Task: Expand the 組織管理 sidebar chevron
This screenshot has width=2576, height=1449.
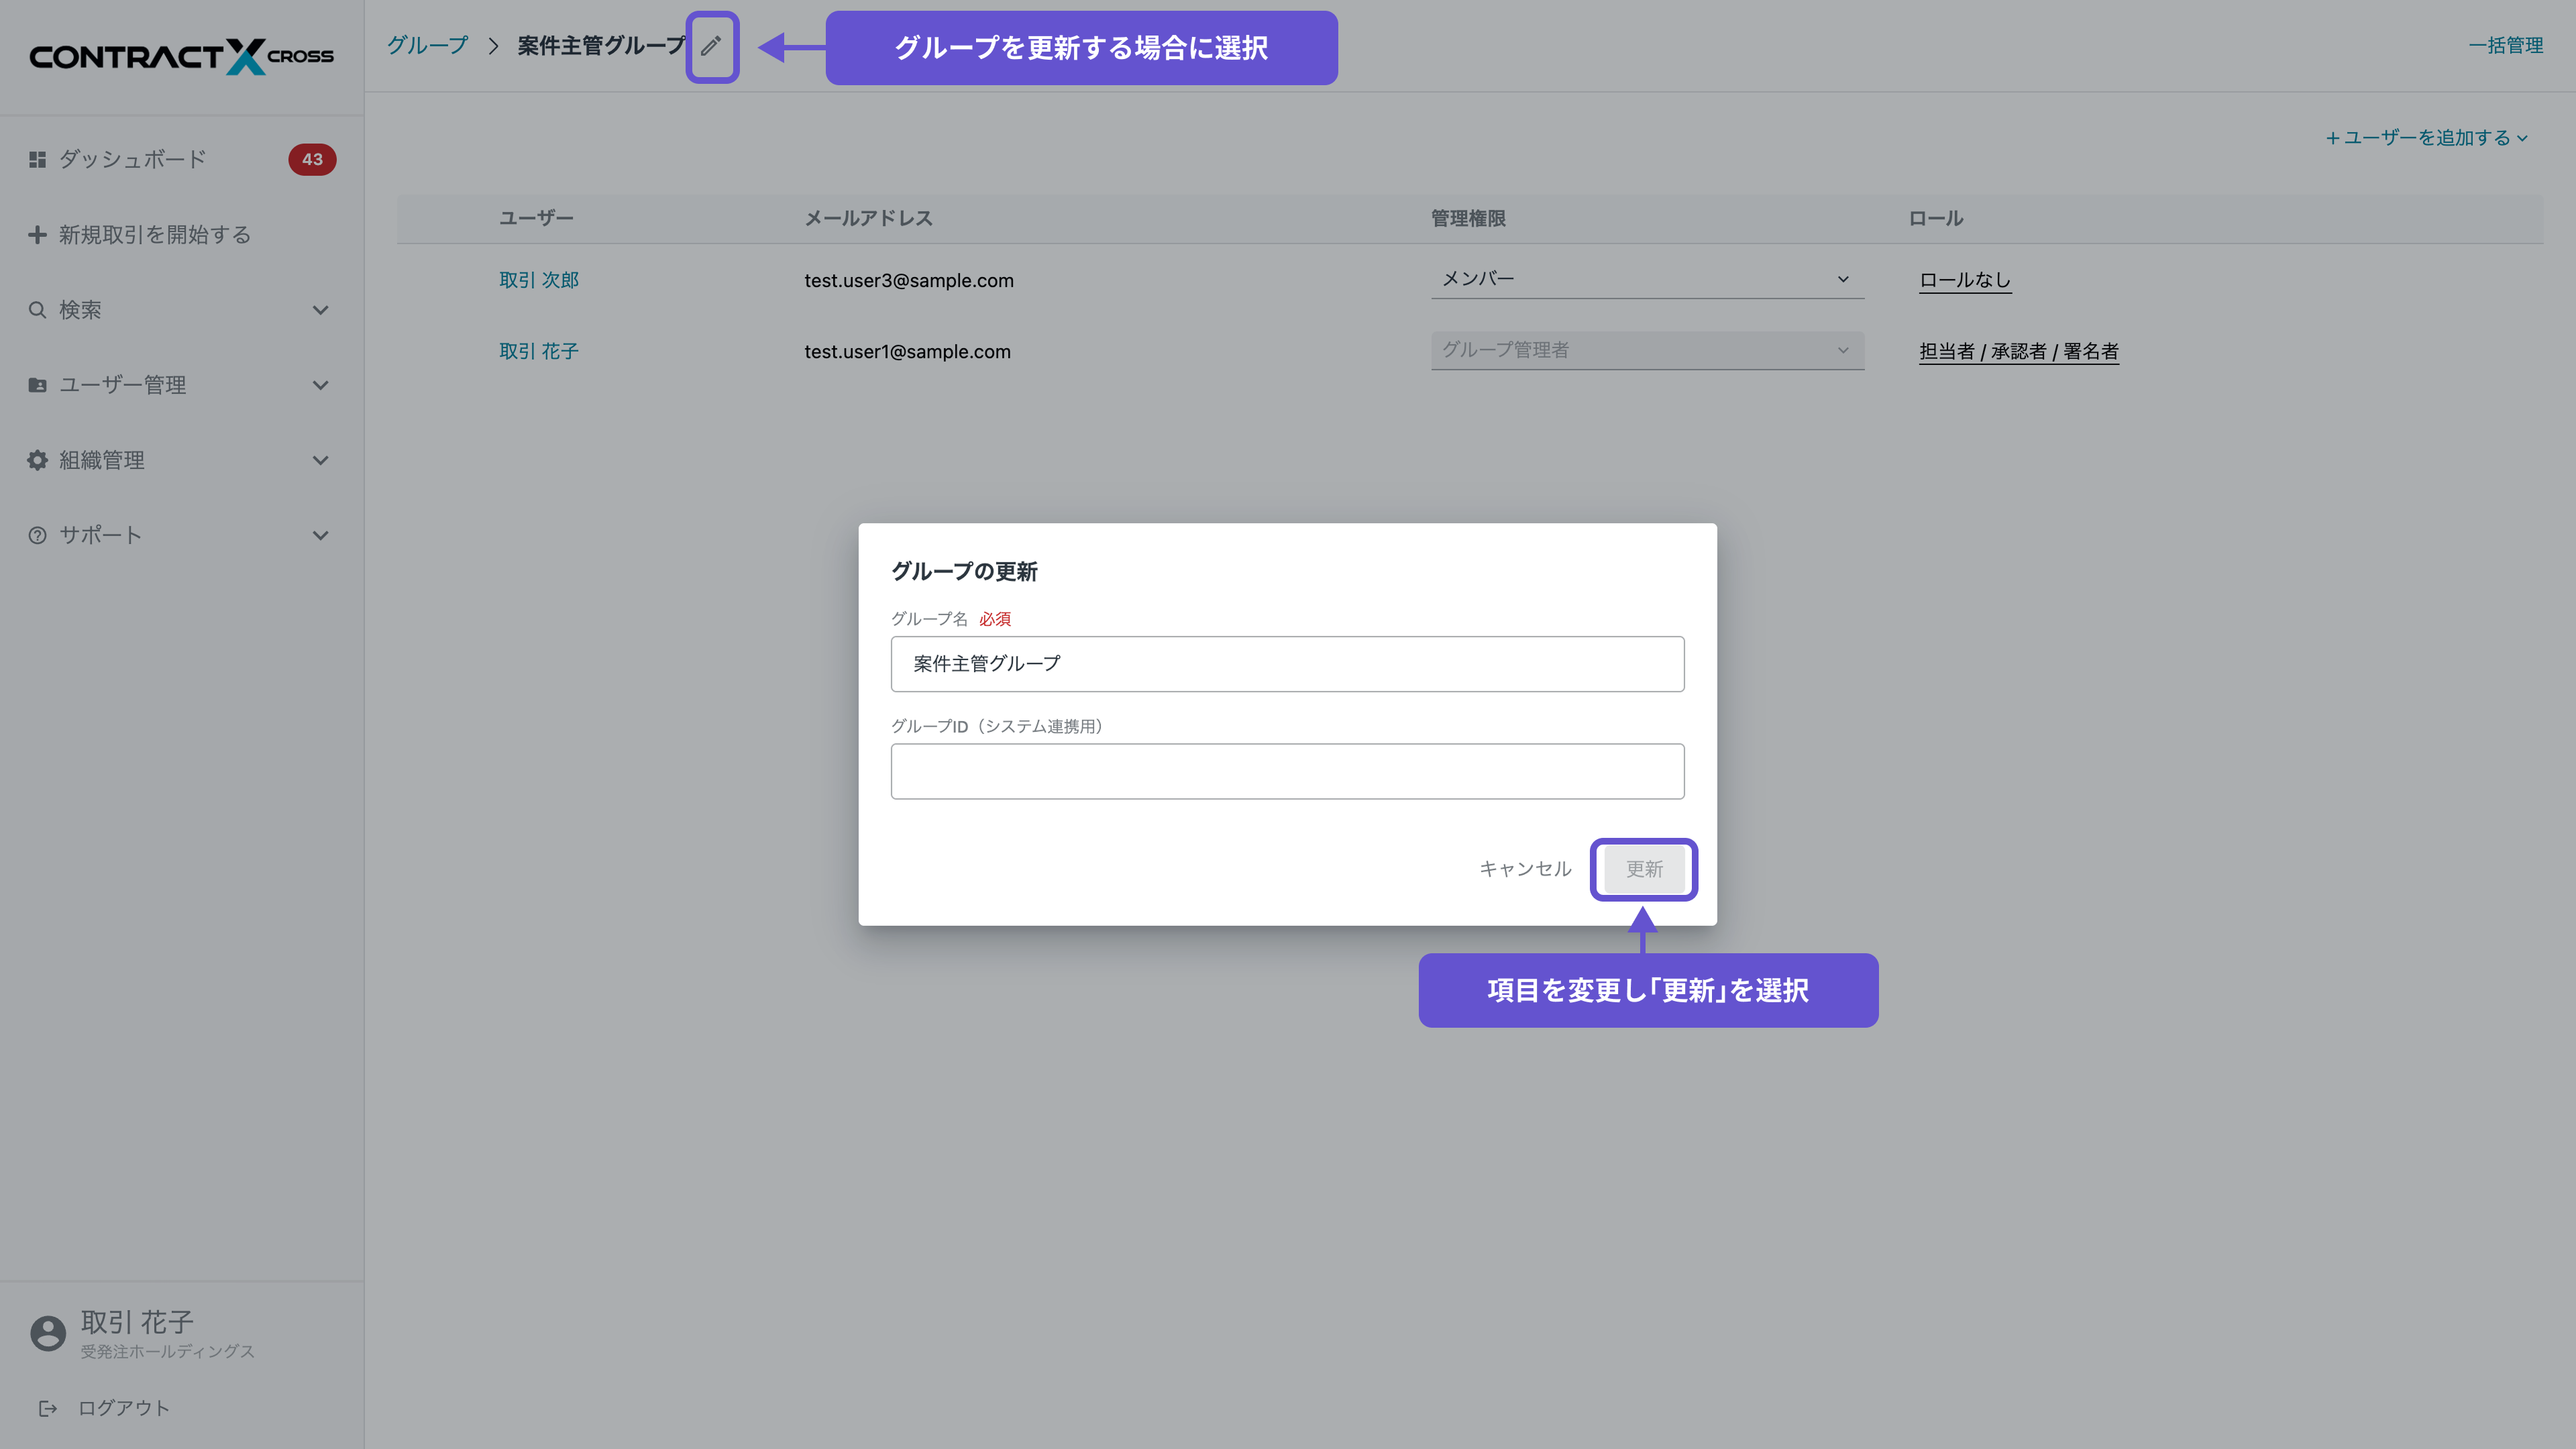Action: pyautogui.click(x=320, y=460)
